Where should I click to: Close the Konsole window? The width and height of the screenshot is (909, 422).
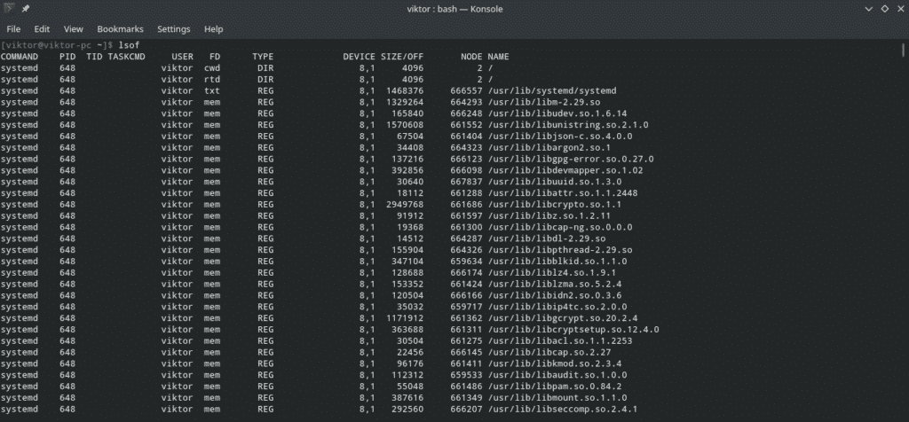click(x=898, y=9)
